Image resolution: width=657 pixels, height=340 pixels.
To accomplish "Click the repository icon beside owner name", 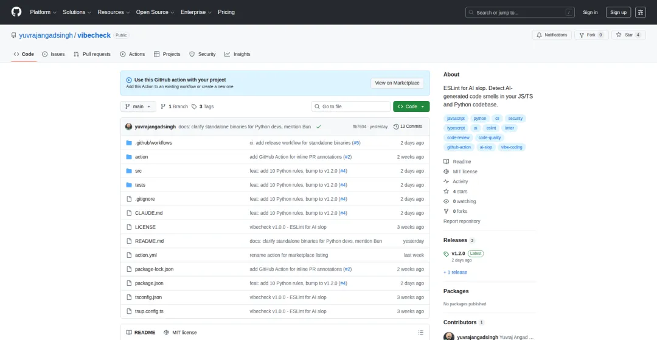I will click(14, 36).
